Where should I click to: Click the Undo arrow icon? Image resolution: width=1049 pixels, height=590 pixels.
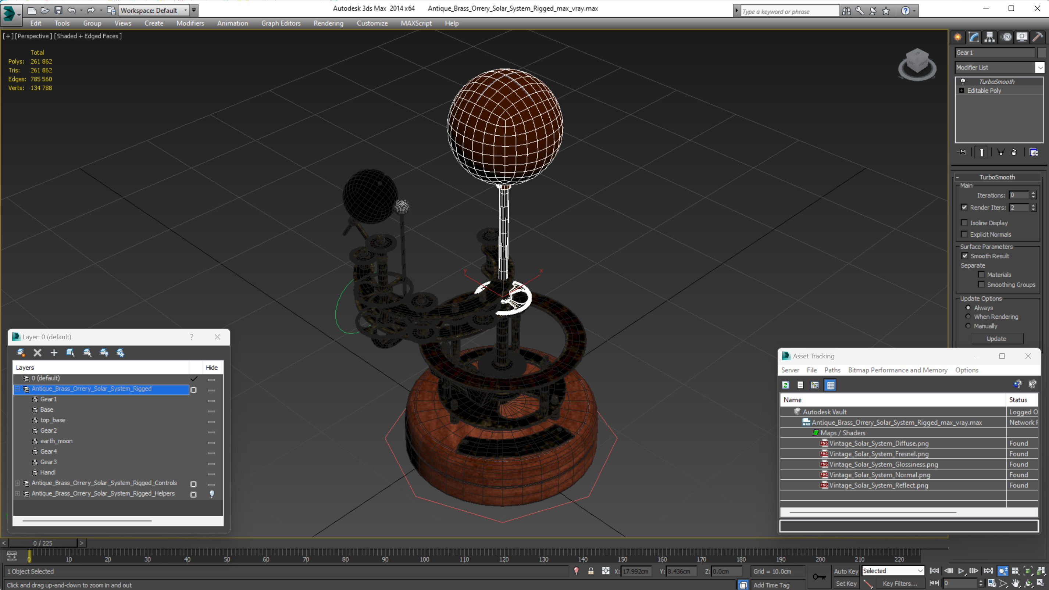coord(71,10)
